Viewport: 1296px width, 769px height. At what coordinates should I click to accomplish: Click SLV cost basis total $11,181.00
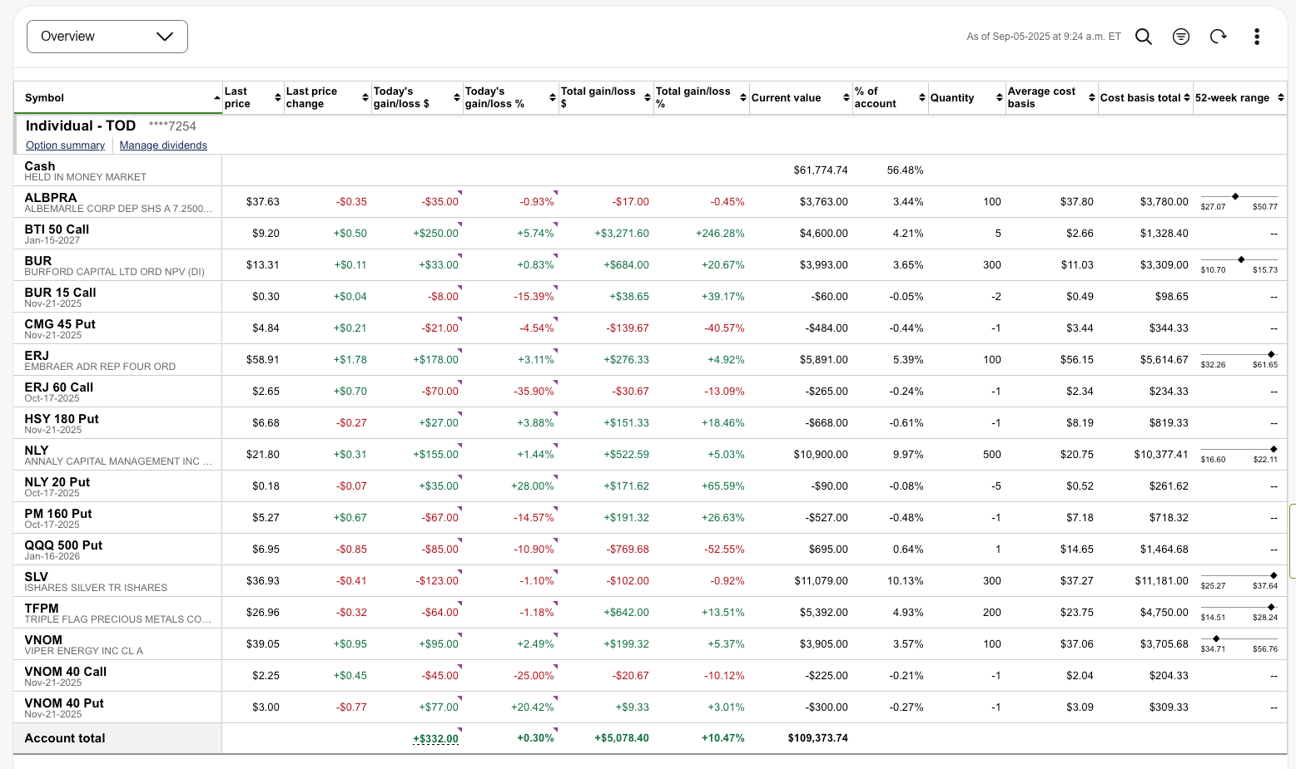point(1161,581)
